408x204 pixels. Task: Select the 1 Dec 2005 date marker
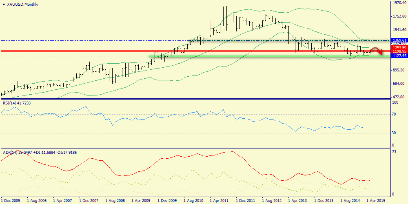tap(10, 201)
